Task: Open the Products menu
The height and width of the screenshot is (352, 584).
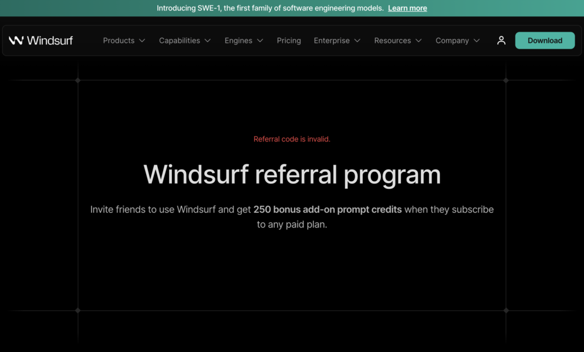Action: pos(124,40)
